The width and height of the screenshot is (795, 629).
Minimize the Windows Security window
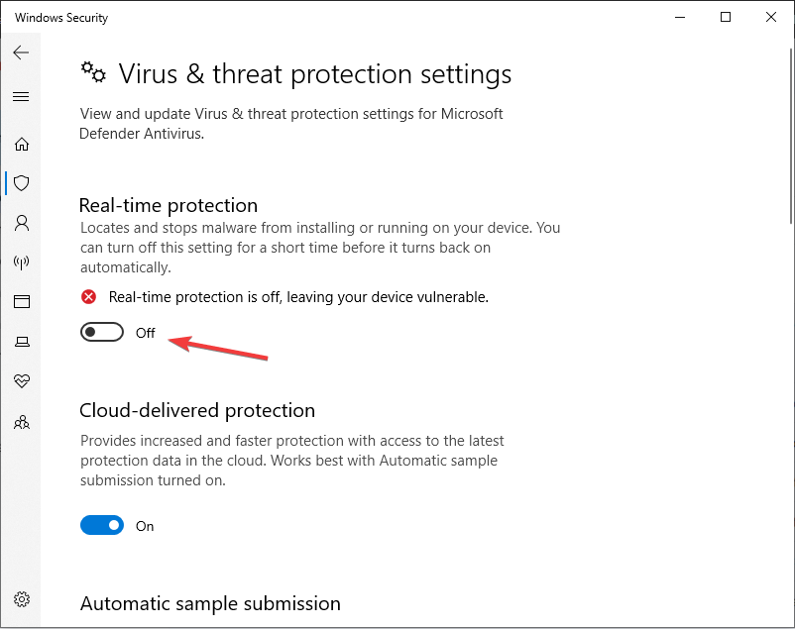680,17
